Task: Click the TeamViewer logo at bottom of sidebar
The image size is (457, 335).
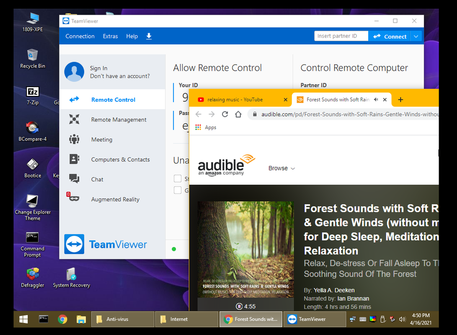Action: click(x=106, y=244)
